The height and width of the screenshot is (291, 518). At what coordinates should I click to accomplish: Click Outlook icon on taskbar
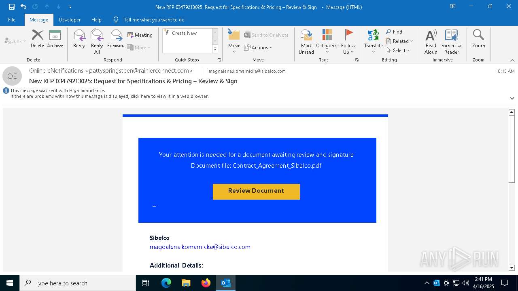(226, 283)
